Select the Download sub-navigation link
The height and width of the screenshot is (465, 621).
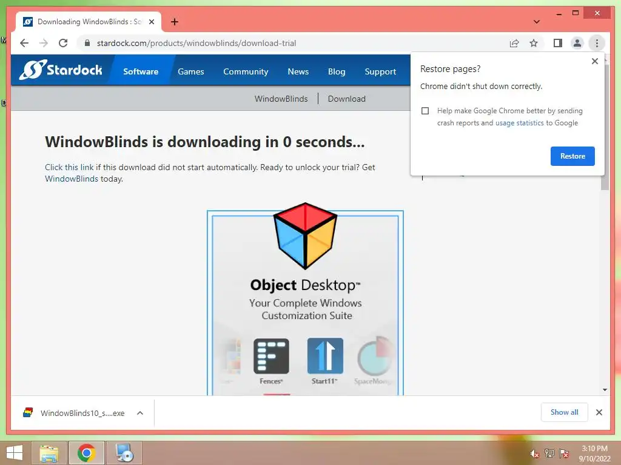(346, 99)
